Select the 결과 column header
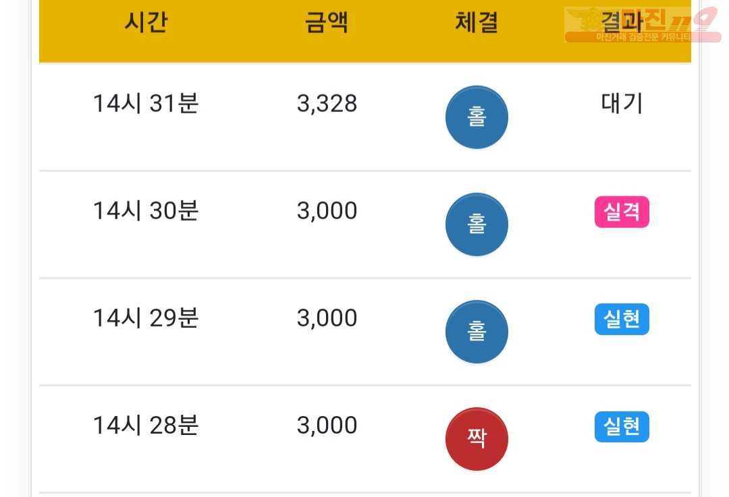 (x=622, y=22)
